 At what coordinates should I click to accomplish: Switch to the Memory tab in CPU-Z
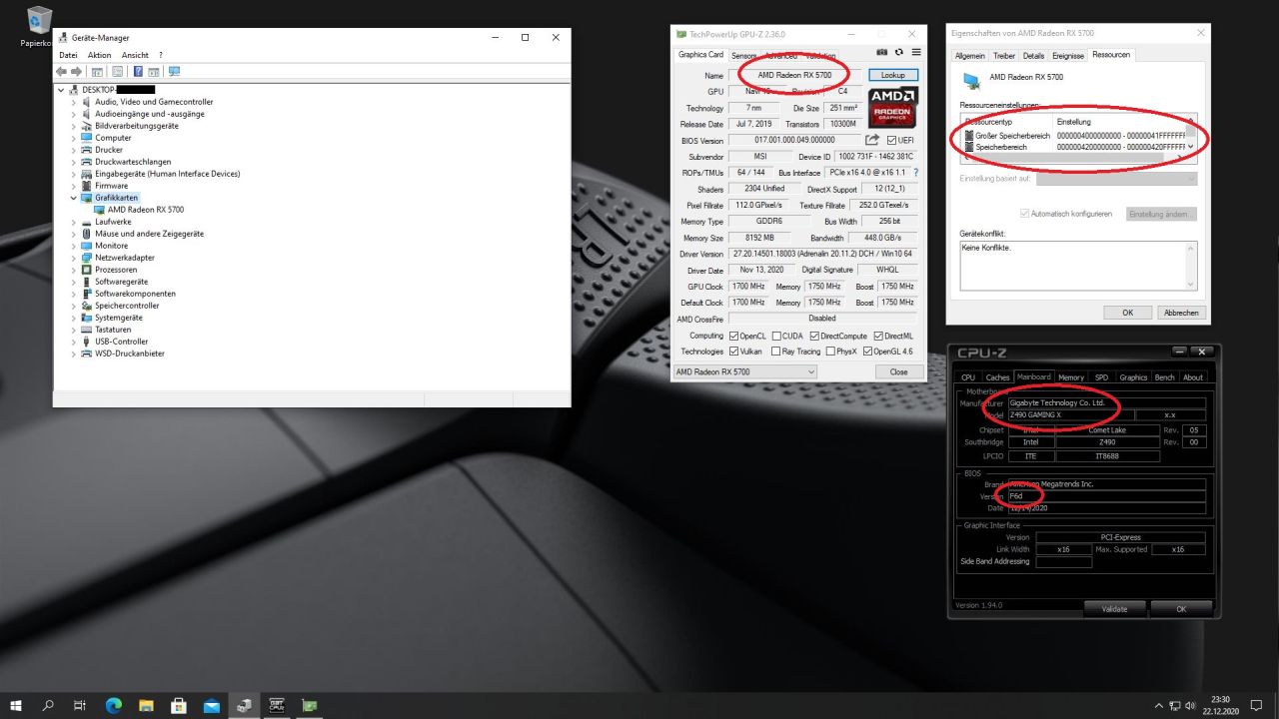pyautogui.click(x=1071, y=377)
